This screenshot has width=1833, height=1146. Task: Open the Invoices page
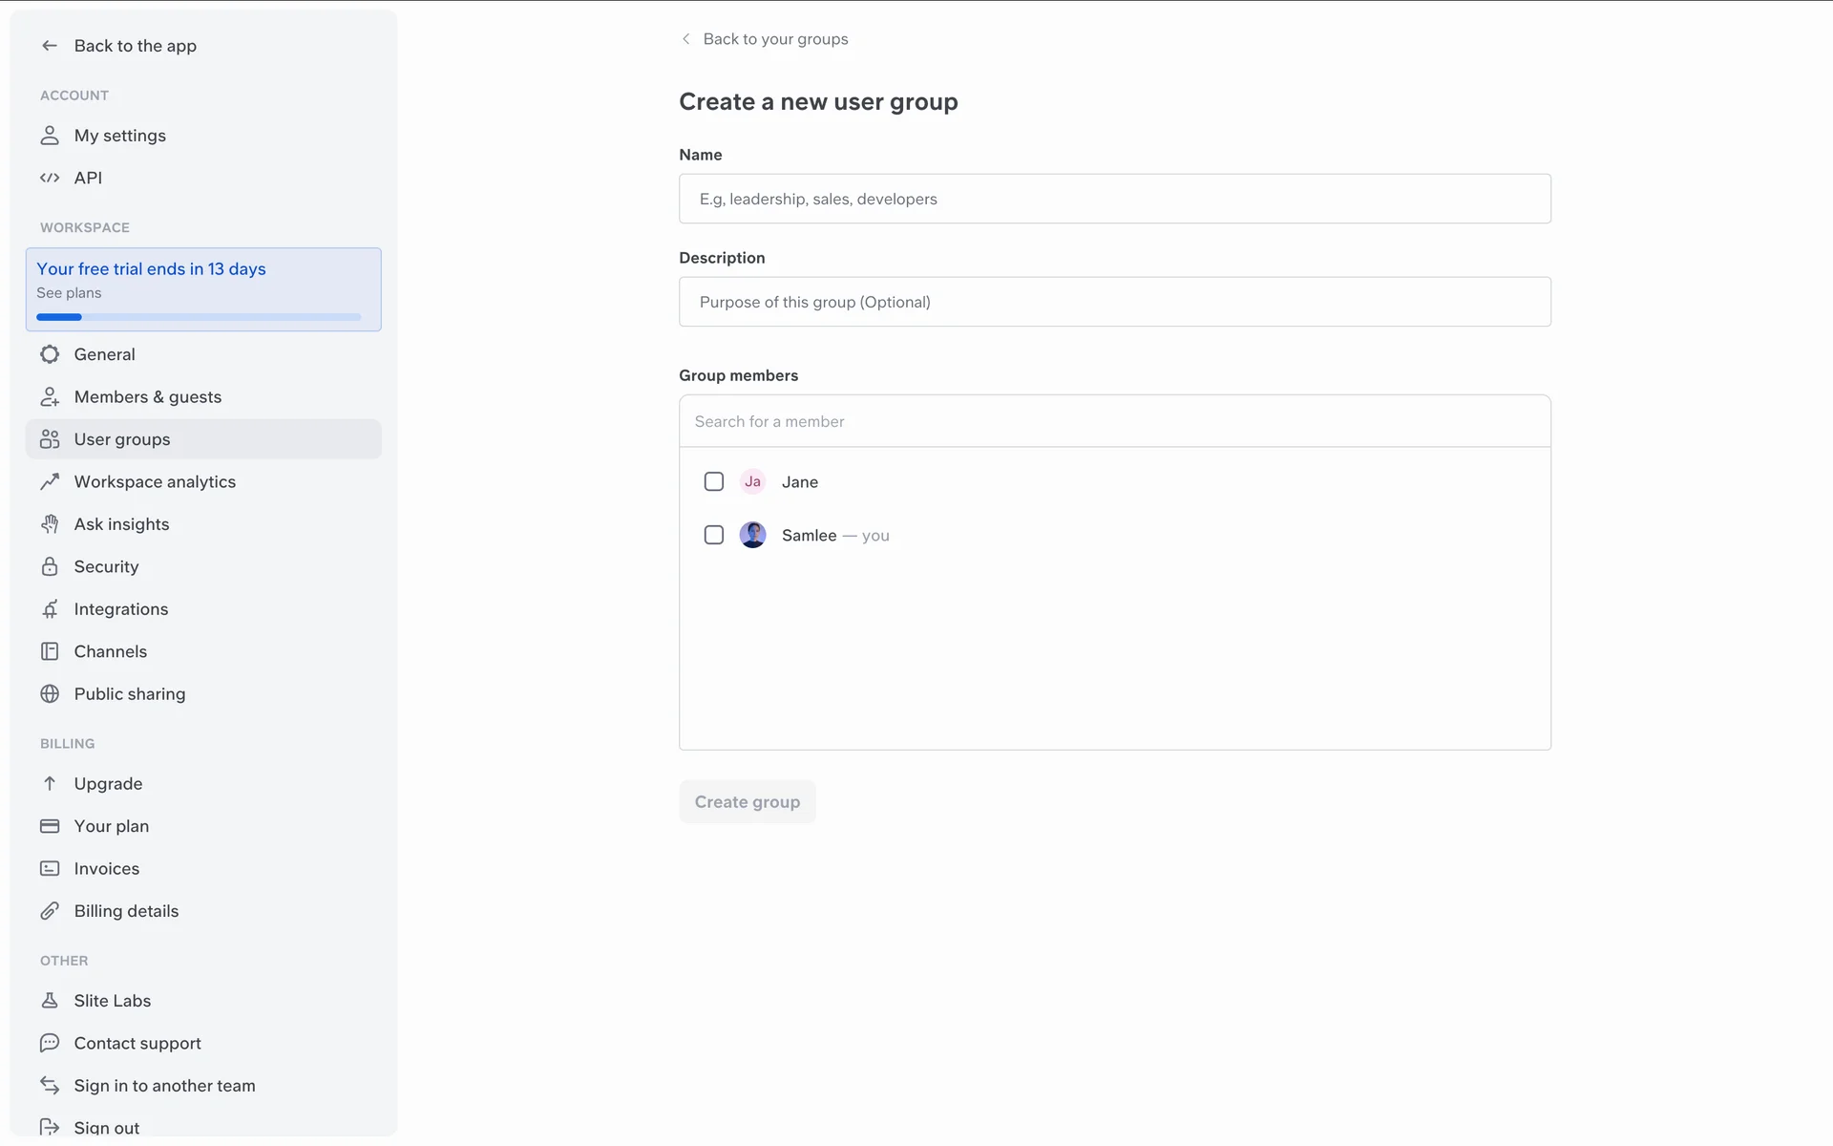pos(107,869)
